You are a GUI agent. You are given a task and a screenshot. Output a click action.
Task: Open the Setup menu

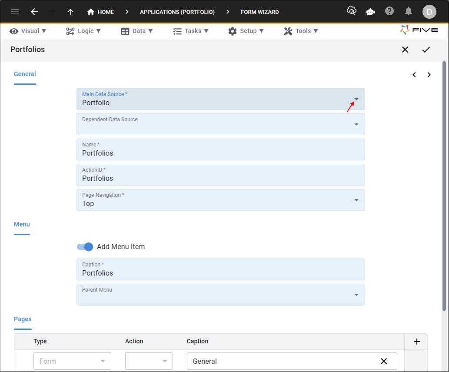coord(246,31)
